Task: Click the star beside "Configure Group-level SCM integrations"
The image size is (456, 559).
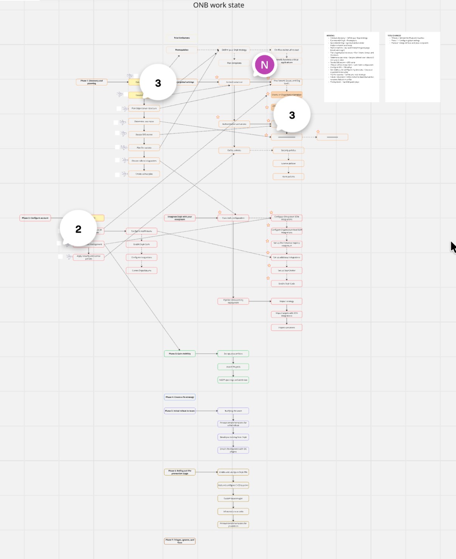Action: (x=271, y=212)
